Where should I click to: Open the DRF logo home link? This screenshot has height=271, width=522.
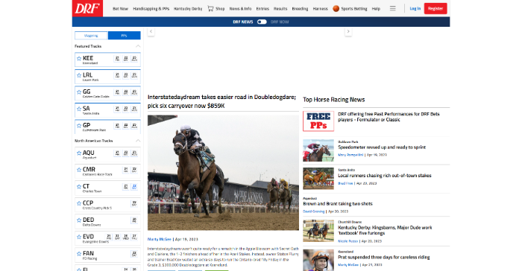[87, 8]
